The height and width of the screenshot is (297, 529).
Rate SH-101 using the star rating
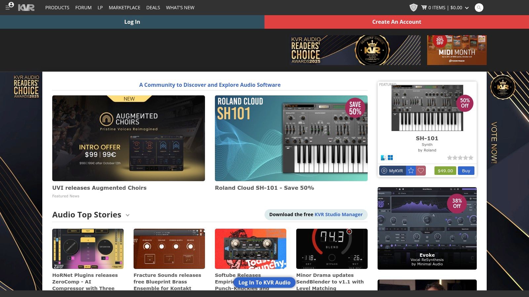click(x=460, y=158)
